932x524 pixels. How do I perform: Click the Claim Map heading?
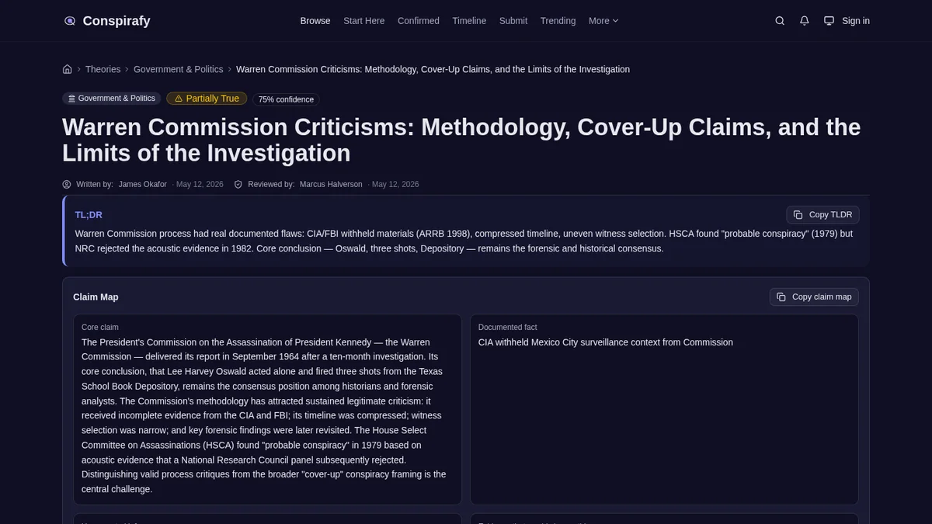pos(96,297)
